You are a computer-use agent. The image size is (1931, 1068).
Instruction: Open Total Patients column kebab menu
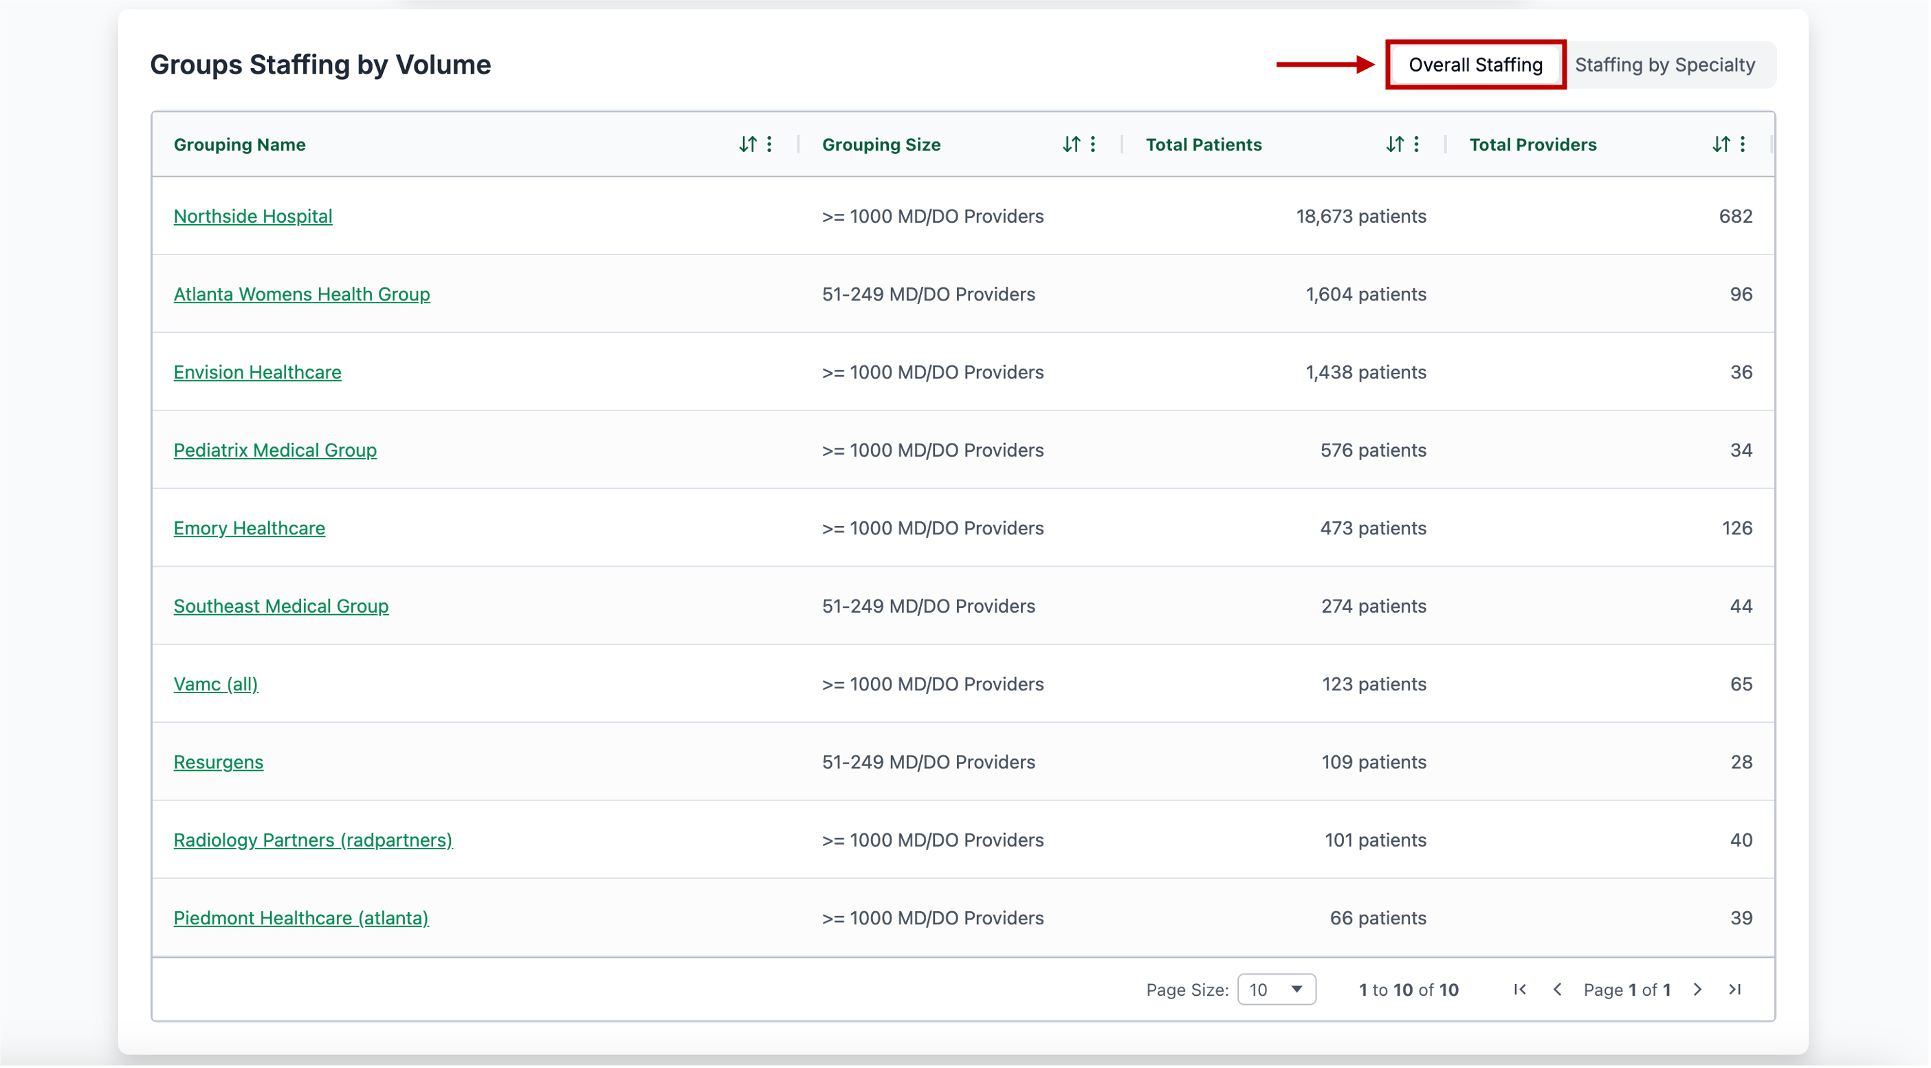point(1416,144)
